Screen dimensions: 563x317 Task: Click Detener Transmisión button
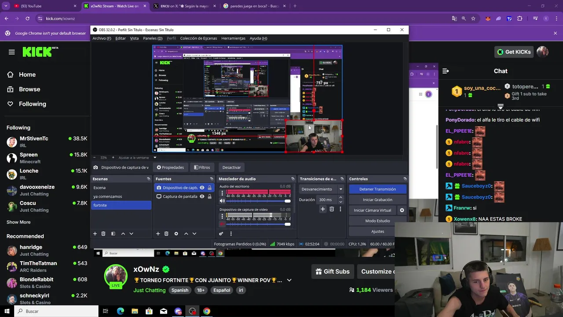click(377, 189)
